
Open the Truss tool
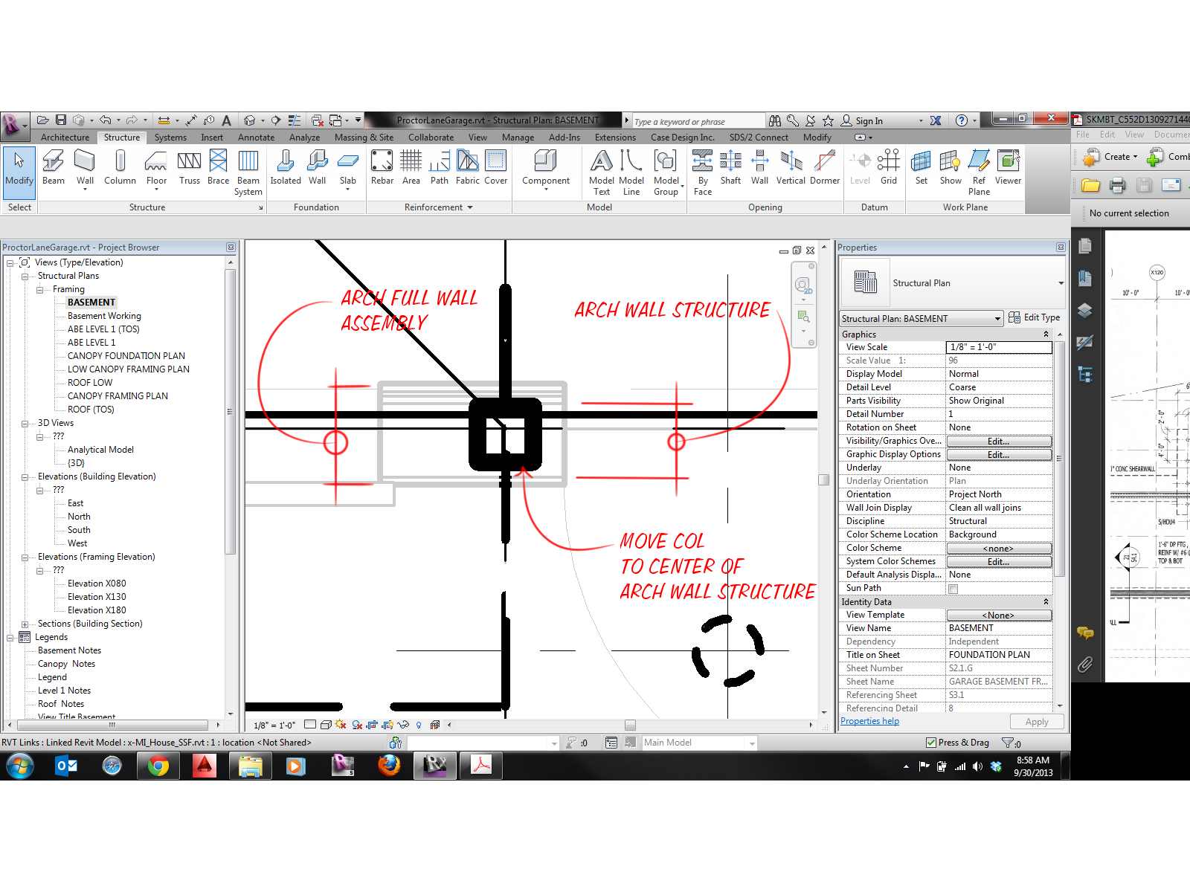pos(189,169)
